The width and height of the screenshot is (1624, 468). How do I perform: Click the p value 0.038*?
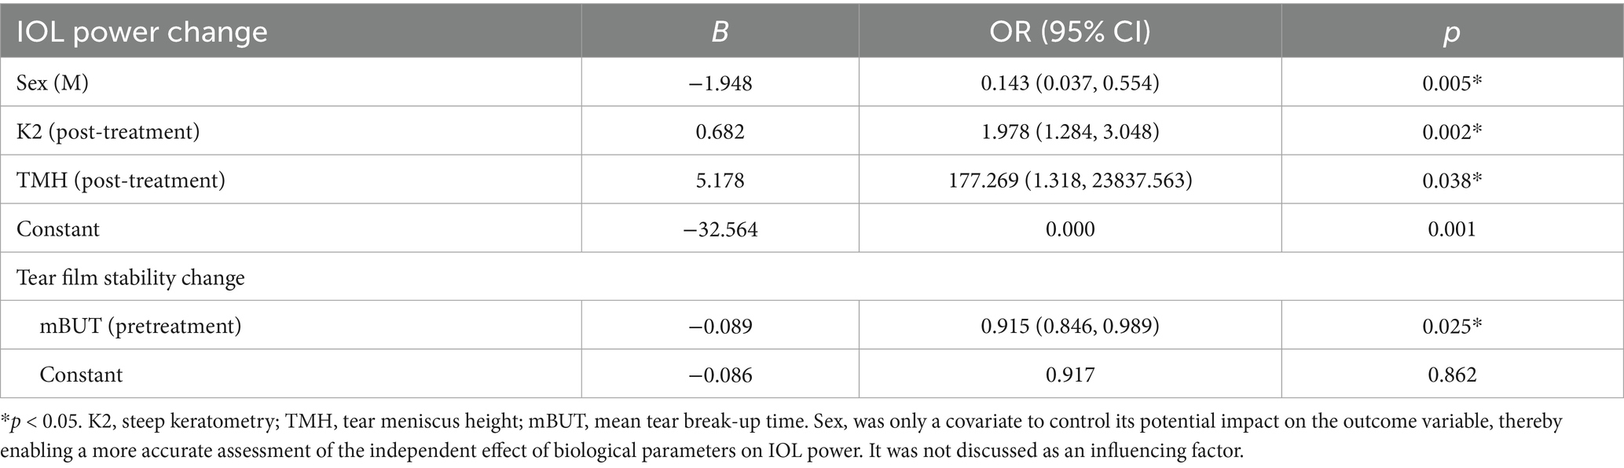[1452, 180]
